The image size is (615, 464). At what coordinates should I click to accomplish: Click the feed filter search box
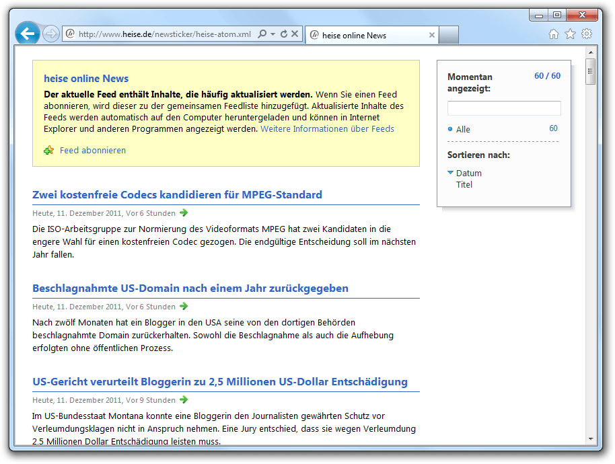pos(504,108)
